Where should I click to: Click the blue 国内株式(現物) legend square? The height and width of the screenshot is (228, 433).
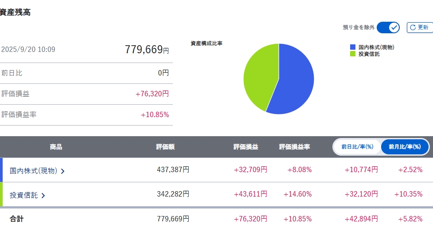[x=353, y=47]
